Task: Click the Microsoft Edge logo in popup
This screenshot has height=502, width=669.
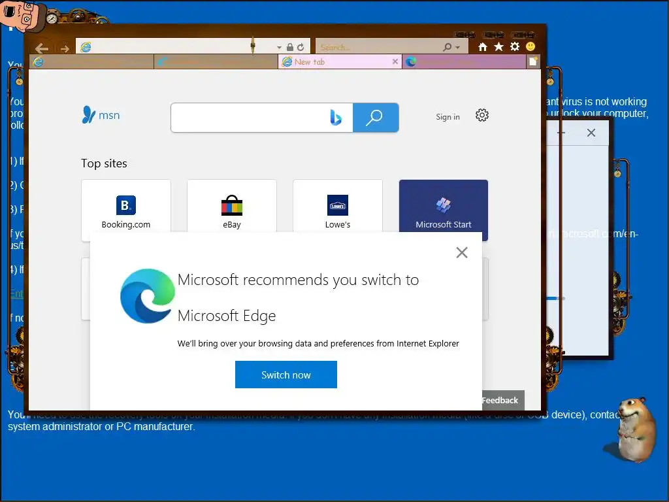Action: click(148, 296)
